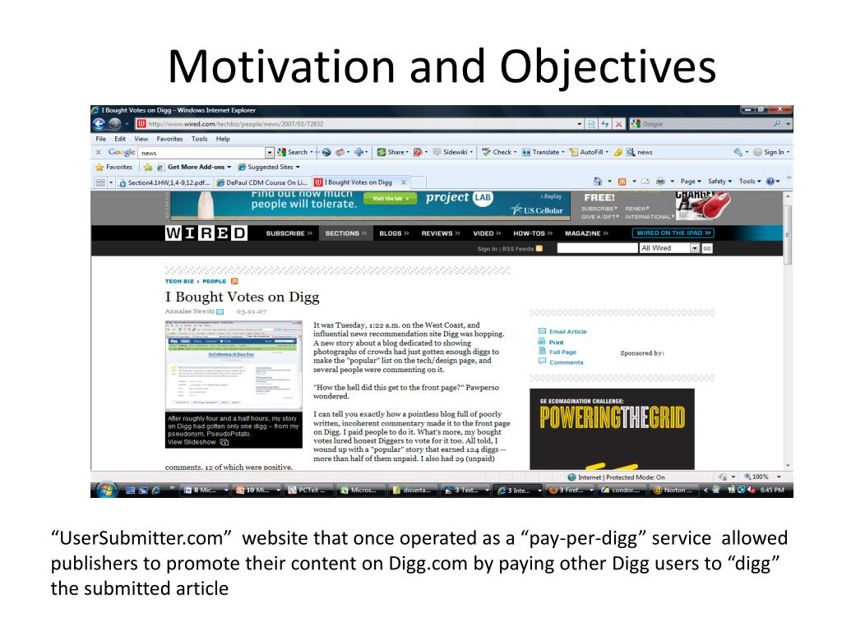Open the zoom level 100% dropdown
Image resolution: width=842 pixels, height=631 pixels.
778,477
